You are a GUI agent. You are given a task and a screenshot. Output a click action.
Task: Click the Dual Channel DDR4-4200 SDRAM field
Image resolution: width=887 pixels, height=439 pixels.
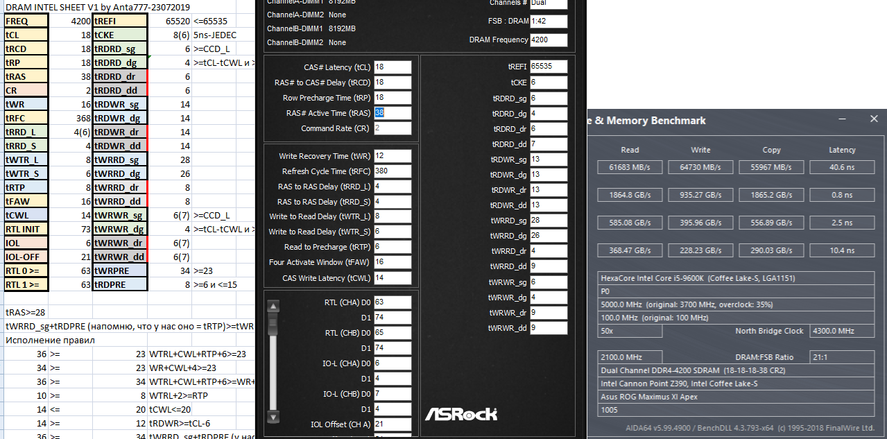pos(737,370)
